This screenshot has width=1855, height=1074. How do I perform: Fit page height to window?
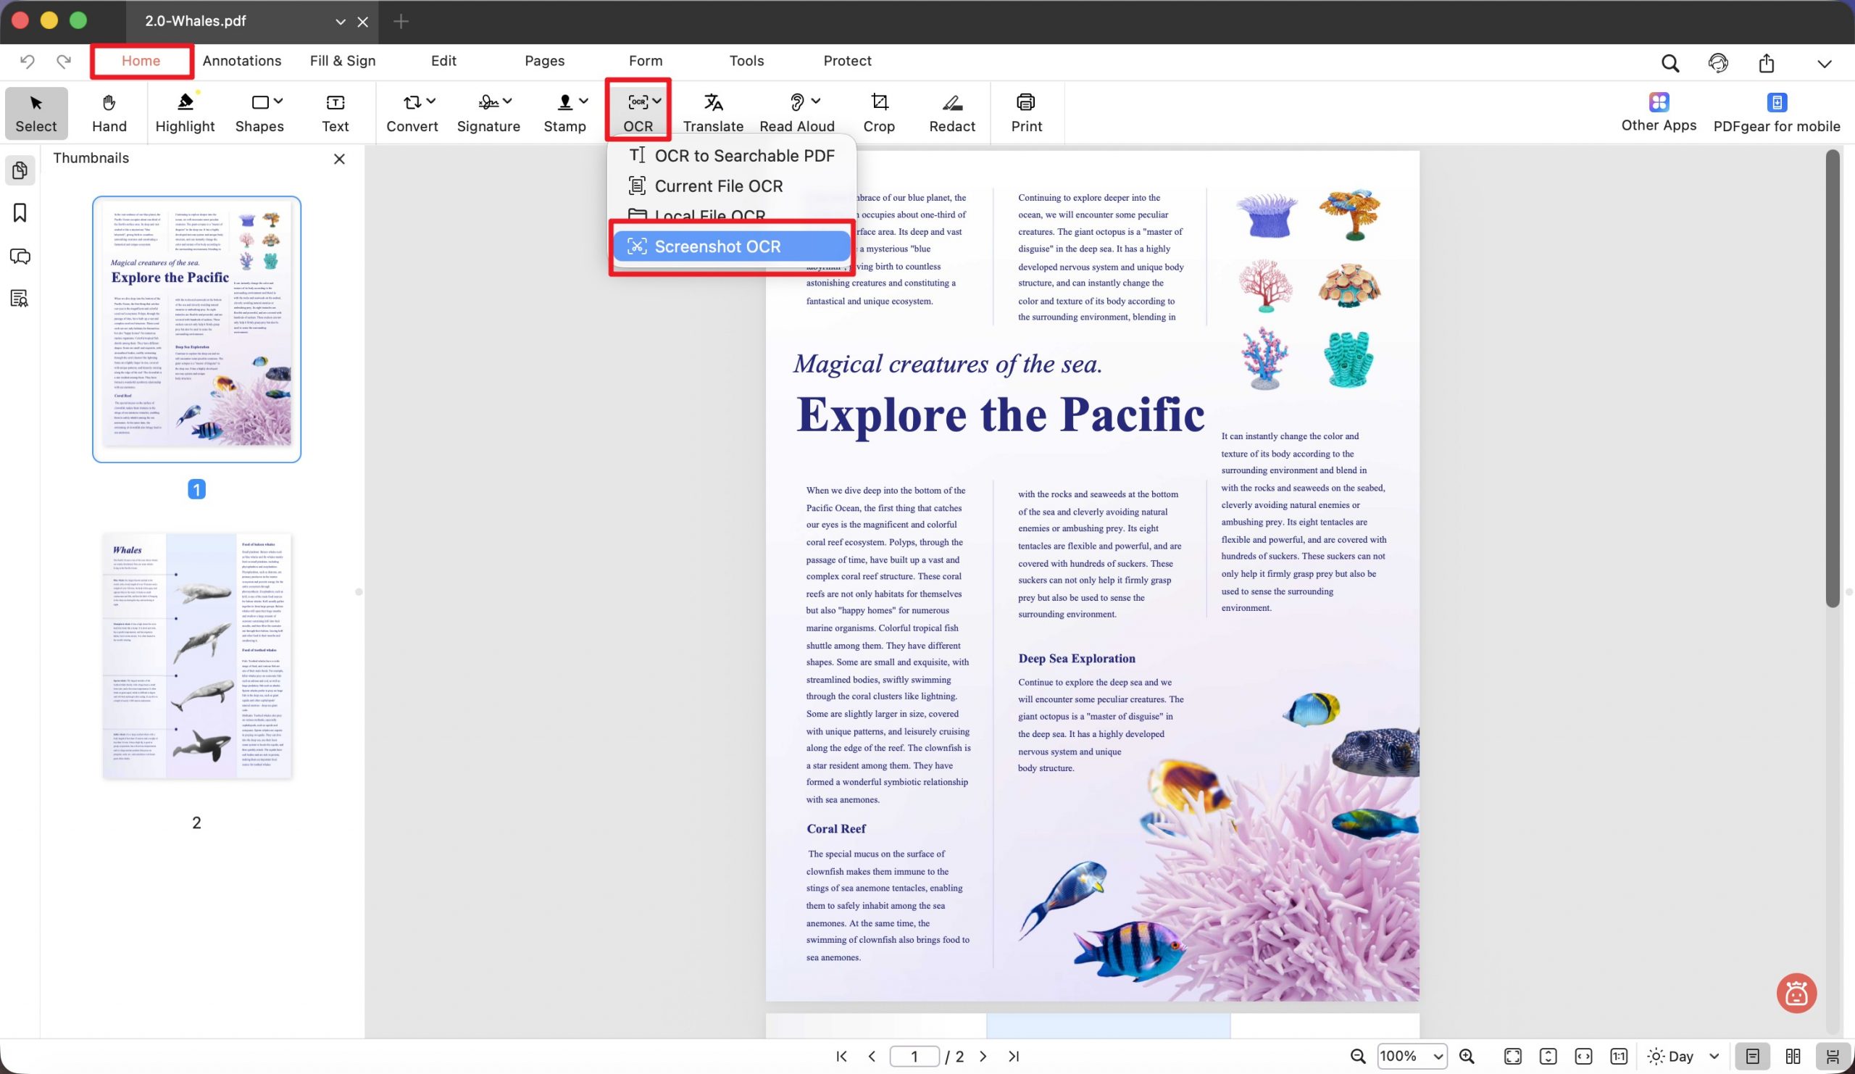tap(1548, 1057)
